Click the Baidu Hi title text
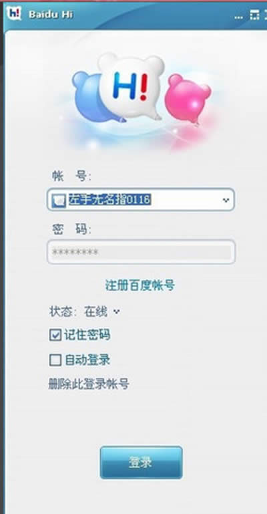The width and height of the screenshot is (267, 514). click(x=51, y=15)
